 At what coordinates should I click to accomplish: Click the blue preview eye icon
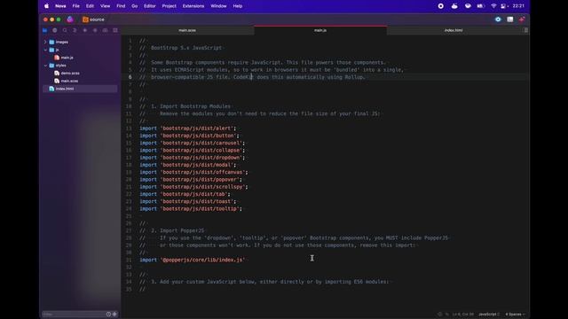498,19
